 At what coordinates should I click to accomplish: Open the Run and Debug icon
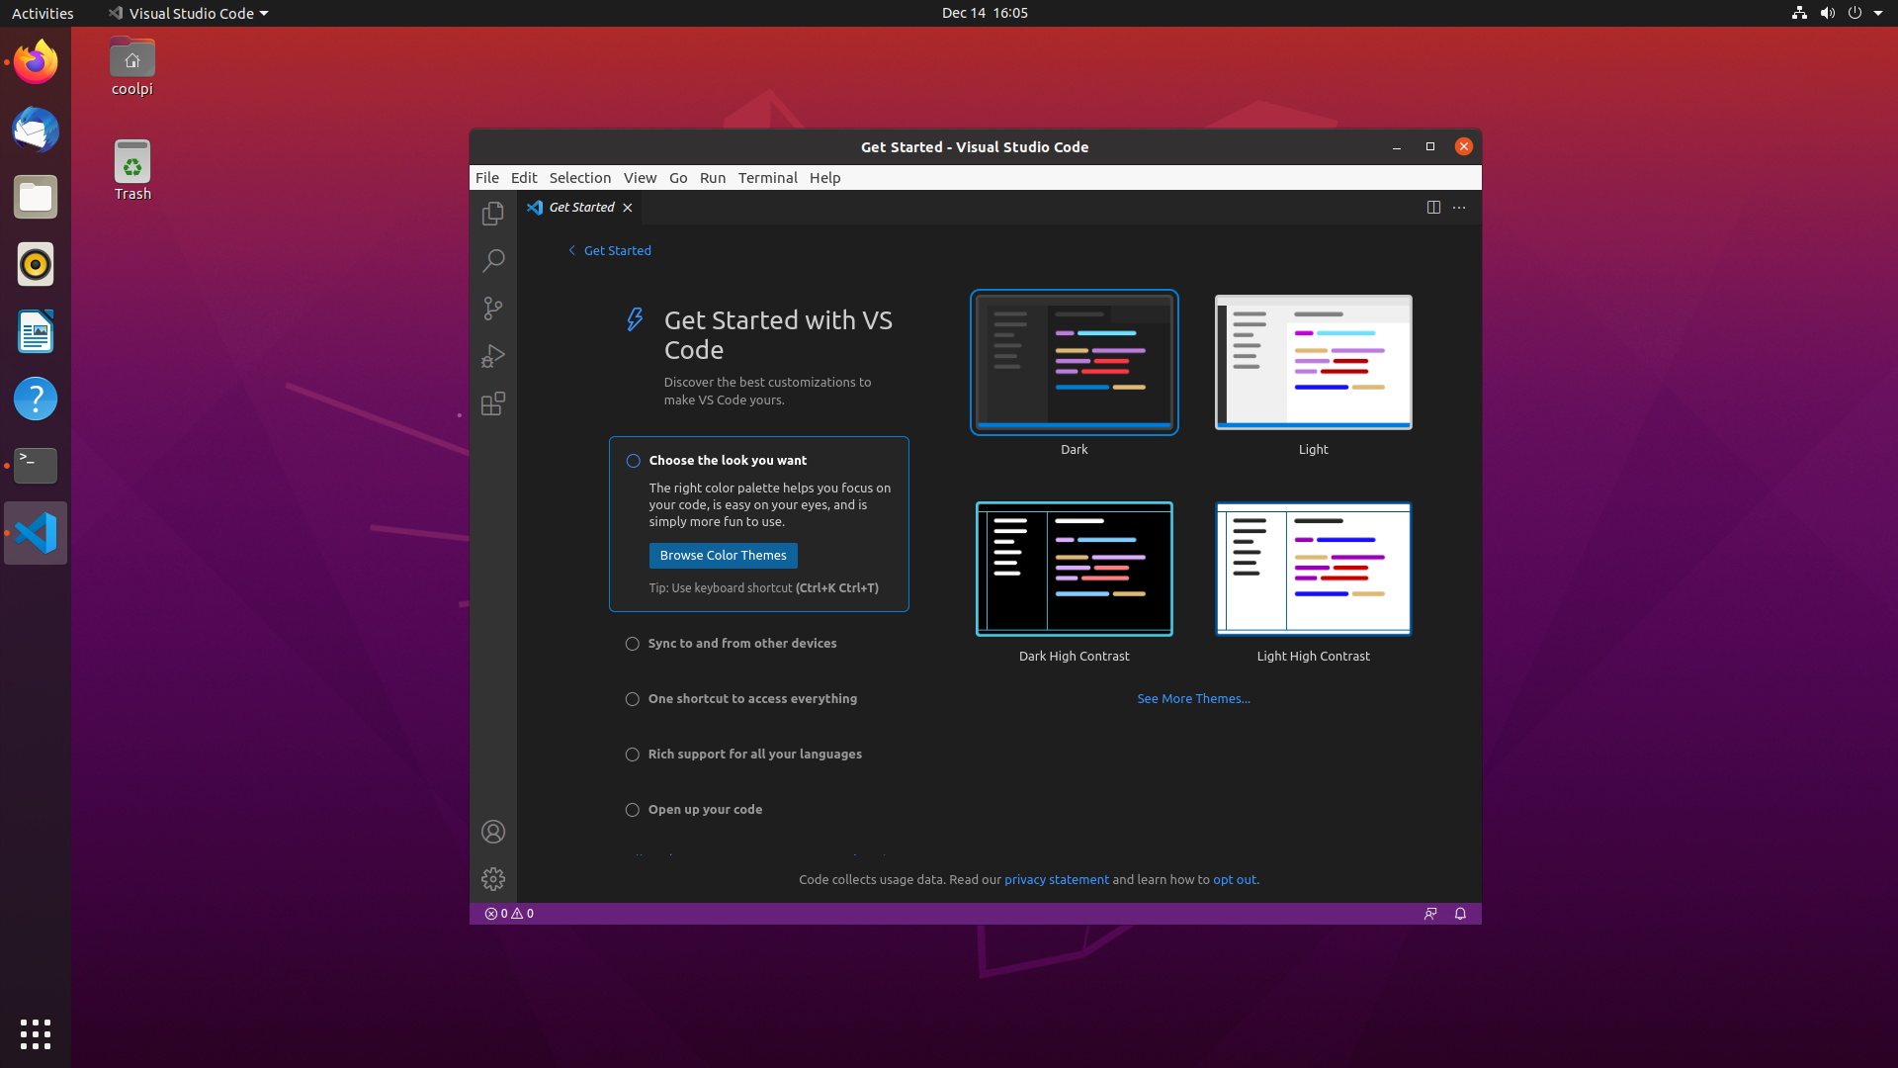click(492, 356)
